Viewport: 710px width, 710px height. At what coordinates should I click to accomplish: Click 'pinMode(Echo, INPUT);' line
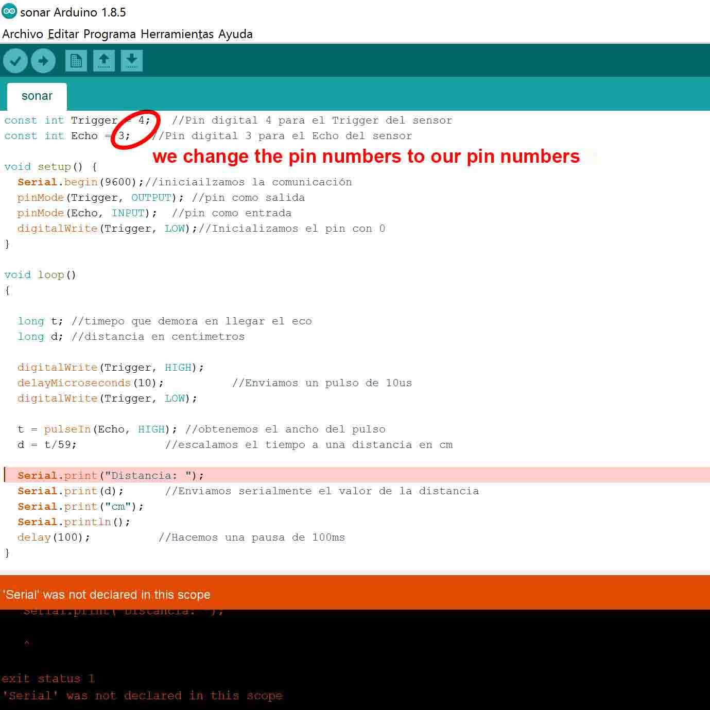pos(87,213)
